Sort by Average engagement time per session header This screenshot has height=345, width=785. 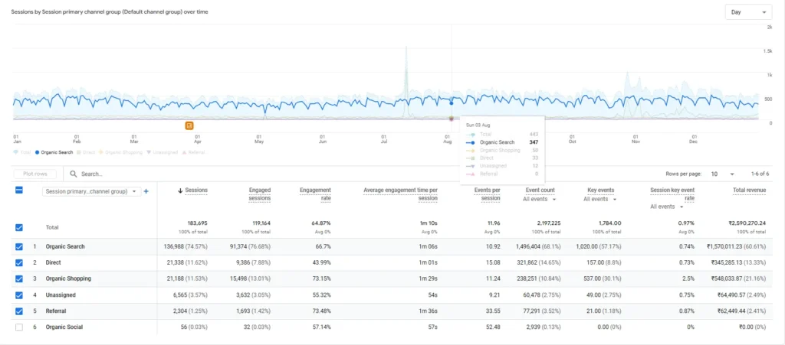[x=400, y=194]
